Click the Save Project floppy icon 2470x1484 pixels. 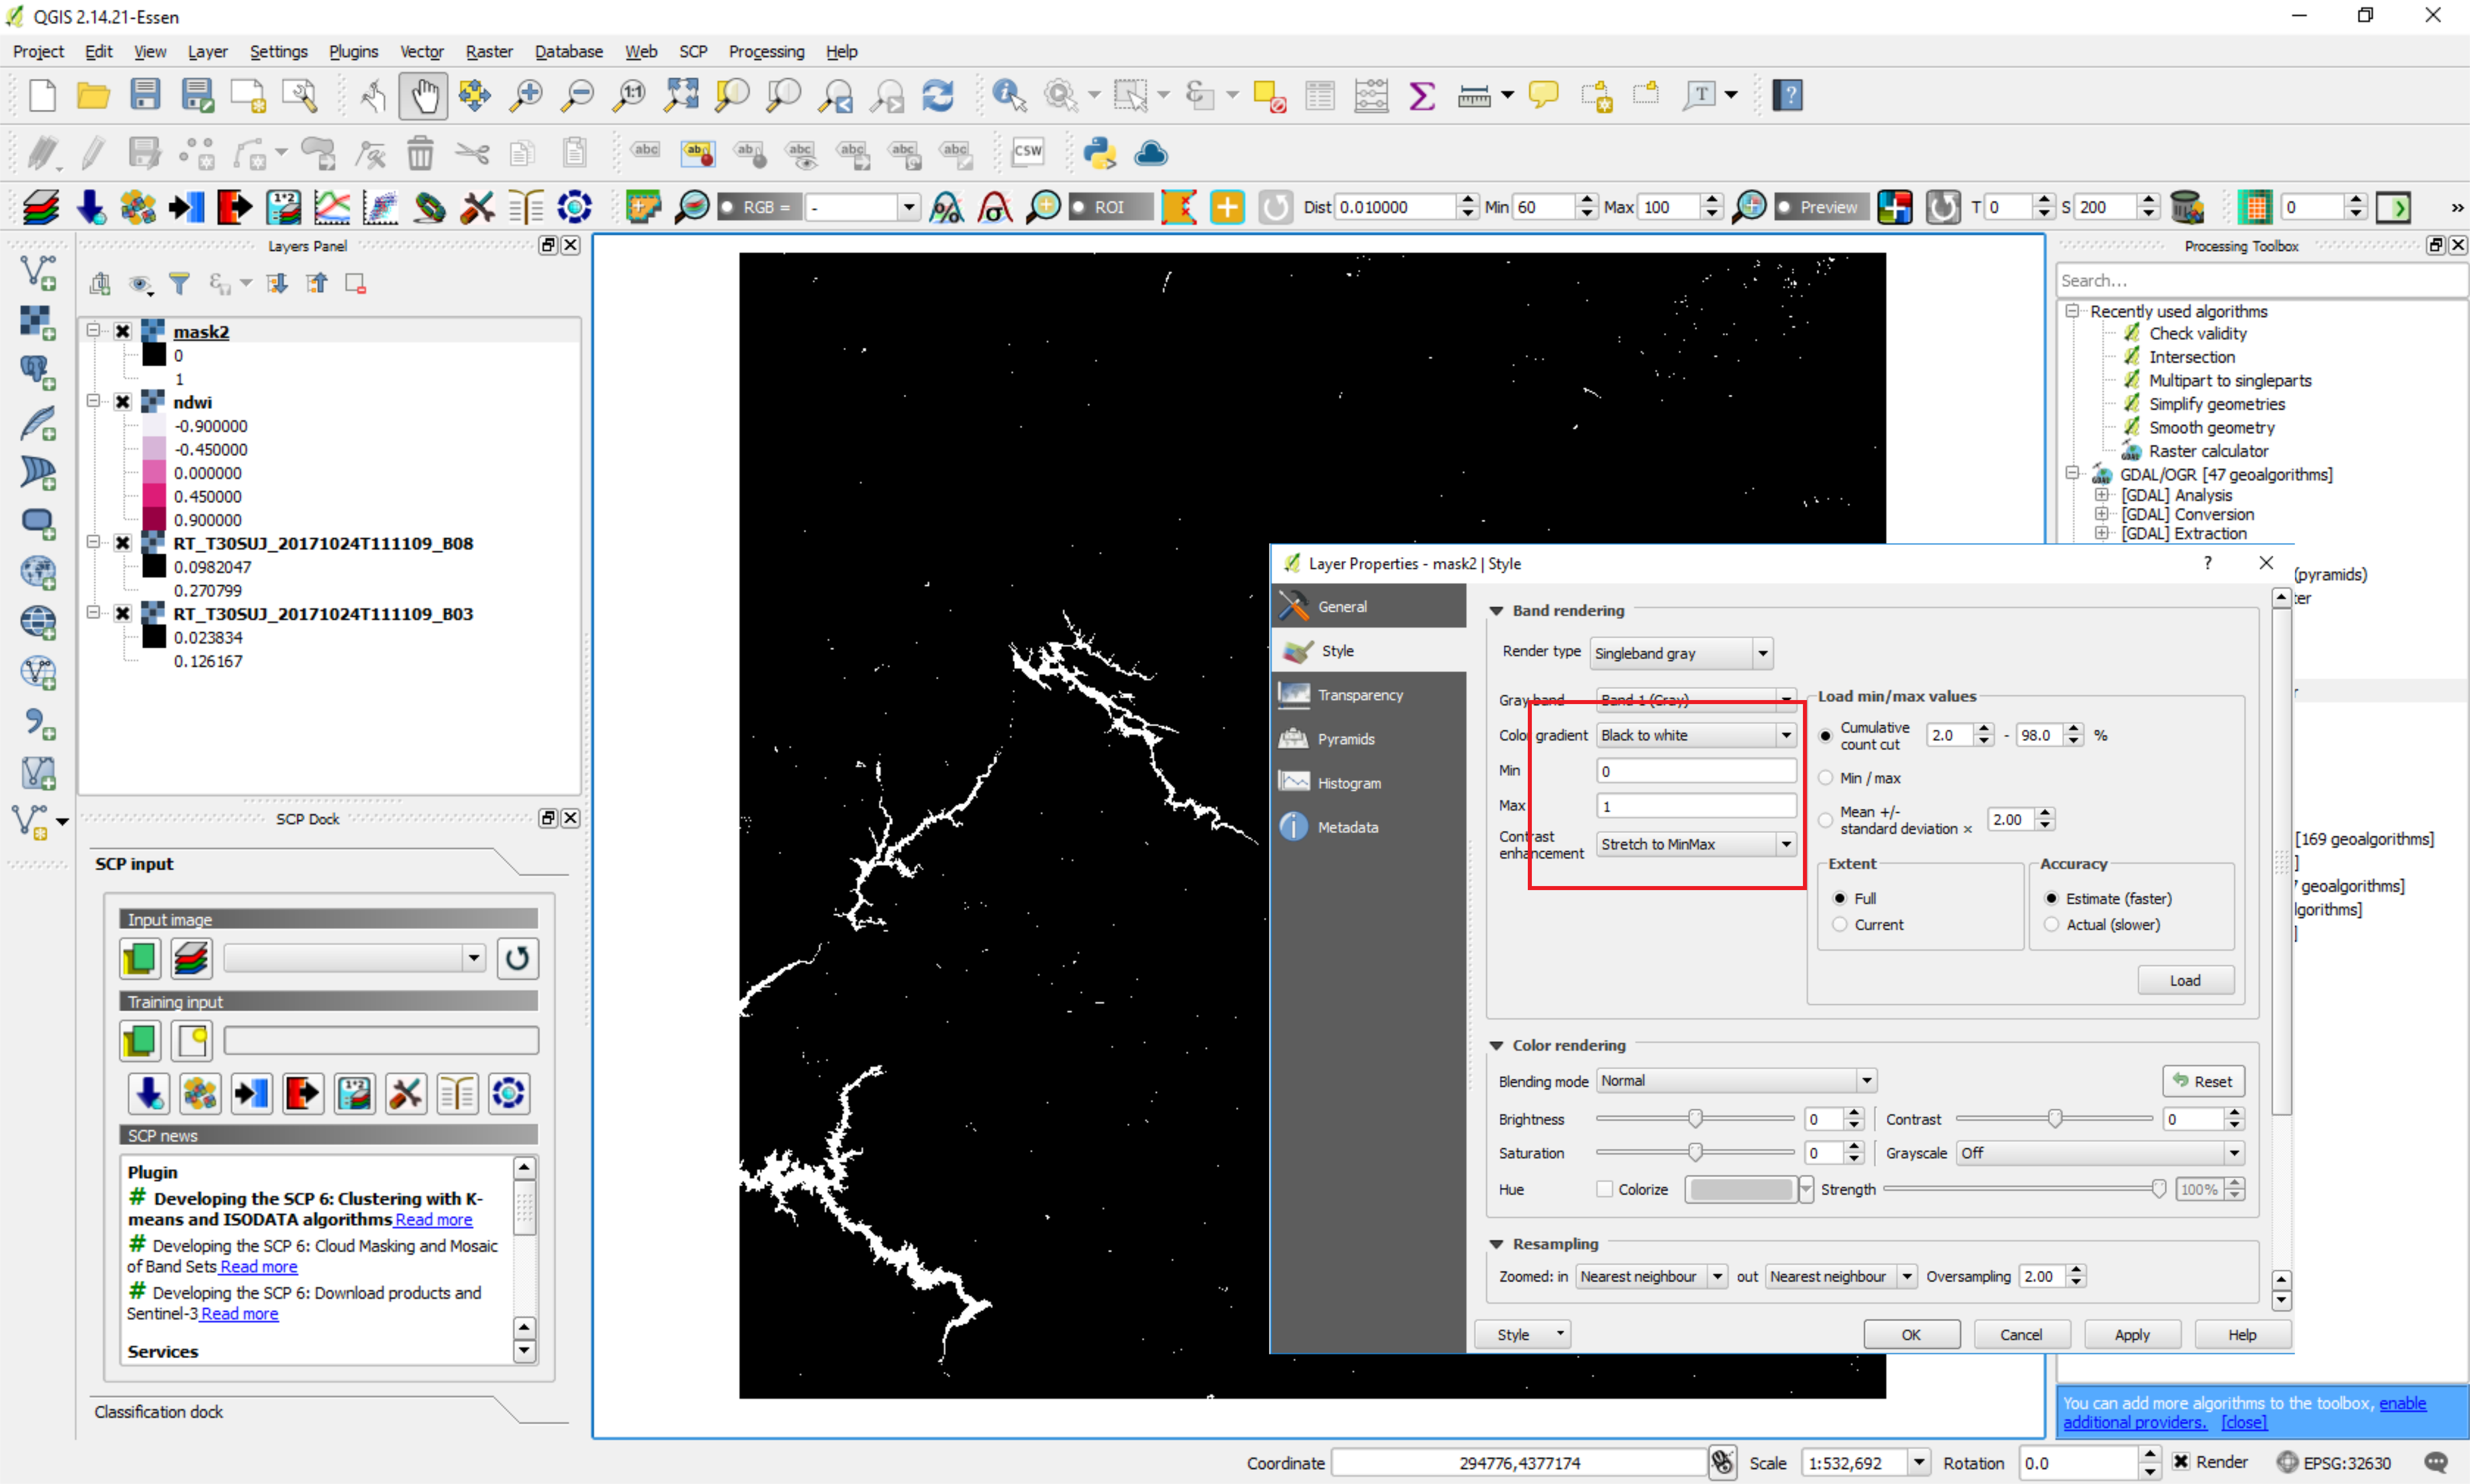tap(145, 96)
